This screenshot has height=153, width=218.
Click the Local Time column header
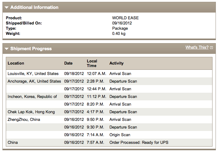[x=92, y=63]
